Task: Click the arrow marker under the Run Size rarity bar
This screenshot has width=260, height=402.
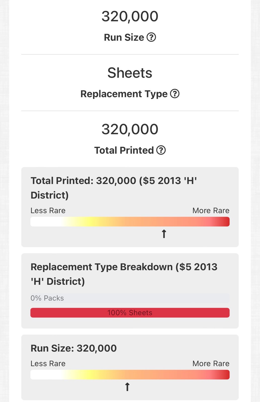Action: coord(127,387)
